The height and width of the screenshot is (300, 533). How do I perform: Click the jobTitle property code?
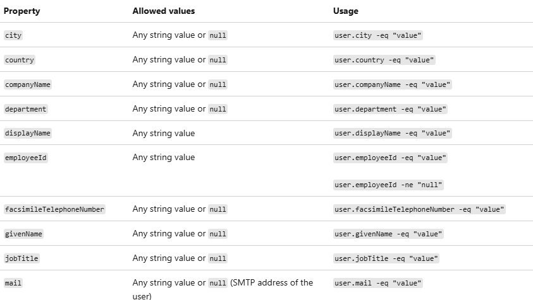(21, 258)
